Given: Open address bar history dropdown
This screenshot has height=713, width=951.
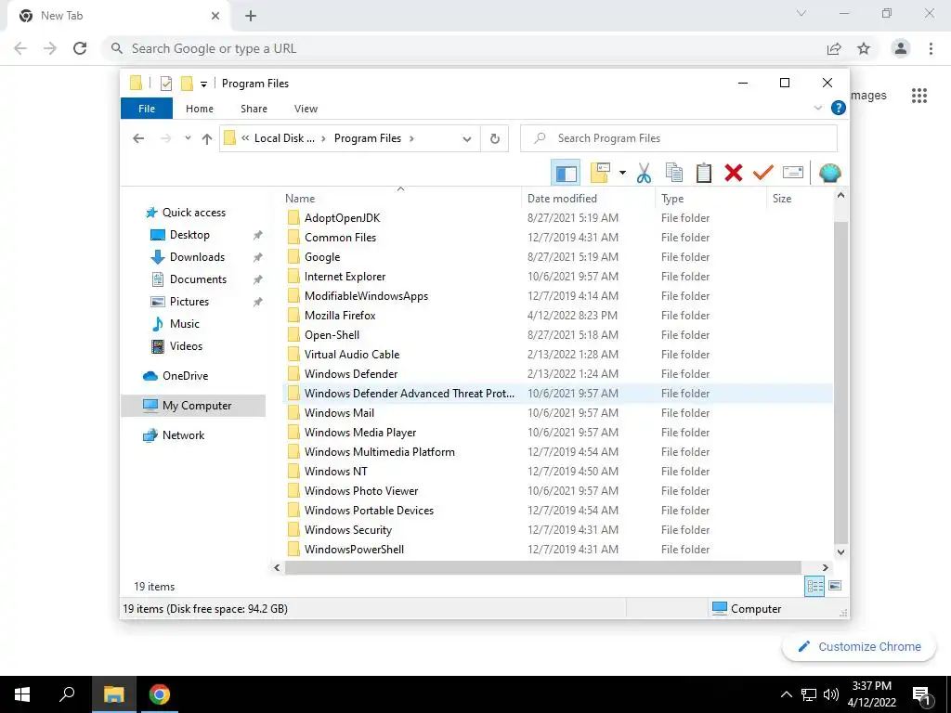Looking at the screenshot, I should pyautogui.click(x=467, y=139).
